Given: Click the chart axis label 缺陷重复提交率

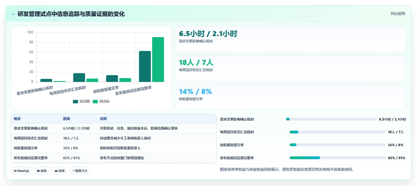Looking at the screenshot, I should coord(106,89).
